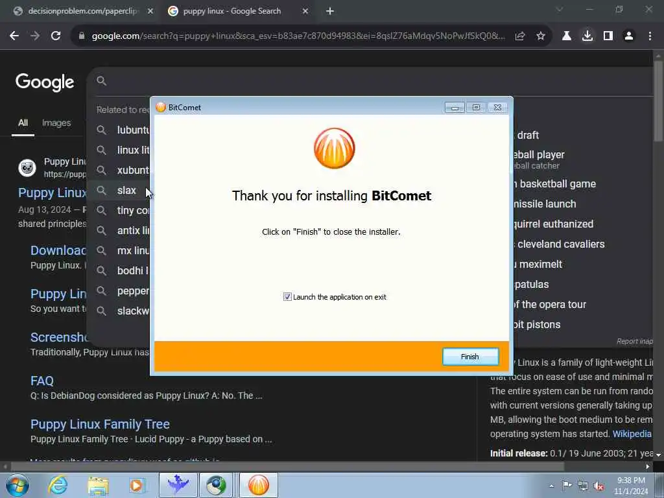
Task: Click the google.com URL in the address bar
Action: click(298, 36)
